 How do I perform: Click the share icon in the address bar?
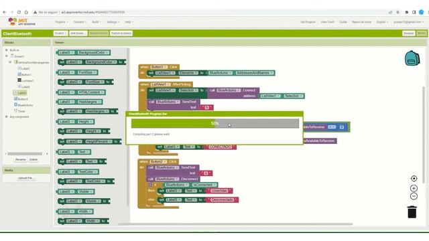[x=390, y=12]
